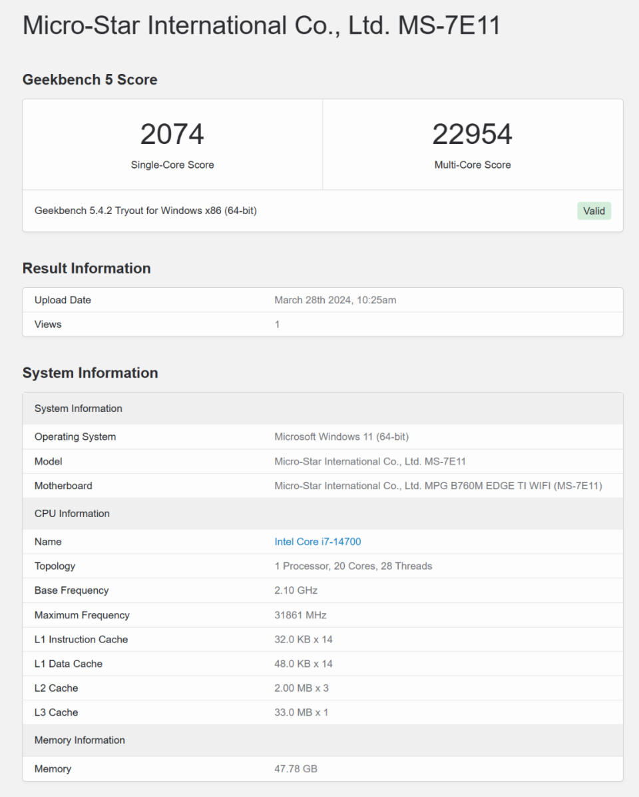Screen dimensions: 639x797
Task: Click the Maximum Frequency 31861 MHz value
Action: coord(300,615)
